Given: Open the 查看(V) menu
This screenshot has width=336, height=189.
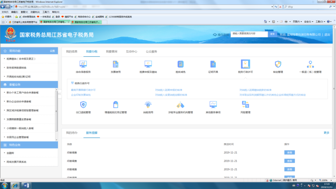Looking at the screenshot, I should pos(24,12).
